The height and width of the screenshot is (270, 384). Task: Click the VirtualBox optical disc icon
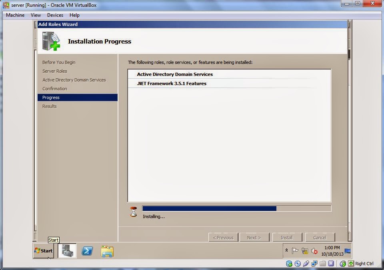pyautogui.click(x=298, y=264)
